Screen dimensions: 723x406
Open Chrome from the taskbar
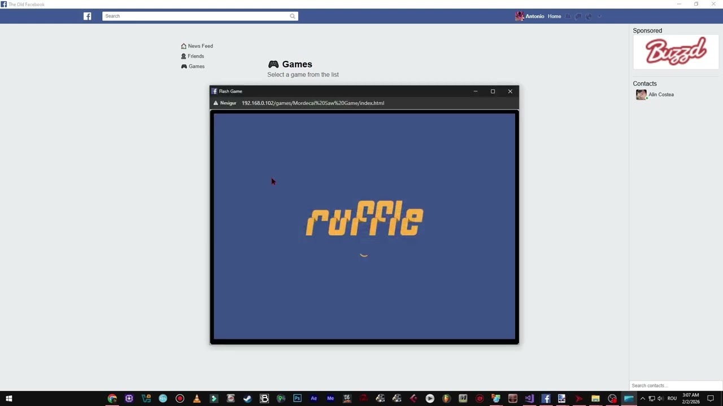[112, 399]
